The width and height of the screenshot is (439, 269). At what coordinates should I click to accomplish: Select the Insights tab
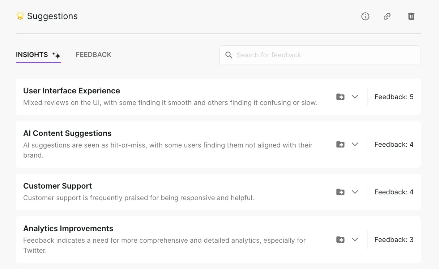tap(32, 55)
